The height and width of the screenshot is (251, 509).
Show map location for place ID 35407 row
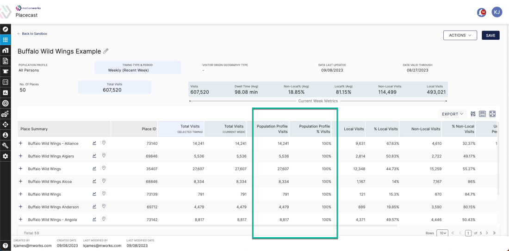[x=104, y=168]
